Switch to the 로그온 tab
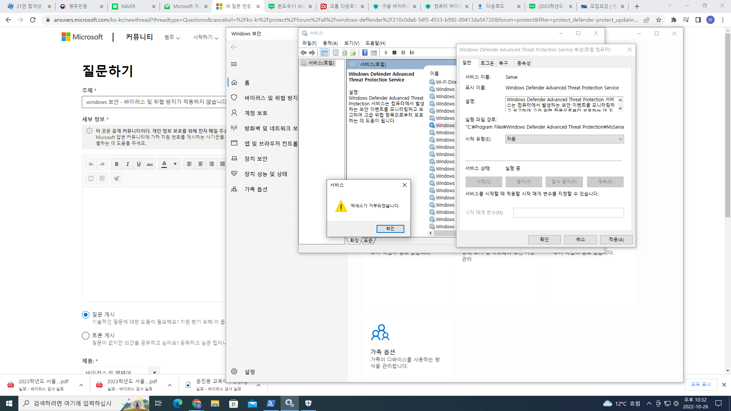731x411 pixels. click(487, 63)
